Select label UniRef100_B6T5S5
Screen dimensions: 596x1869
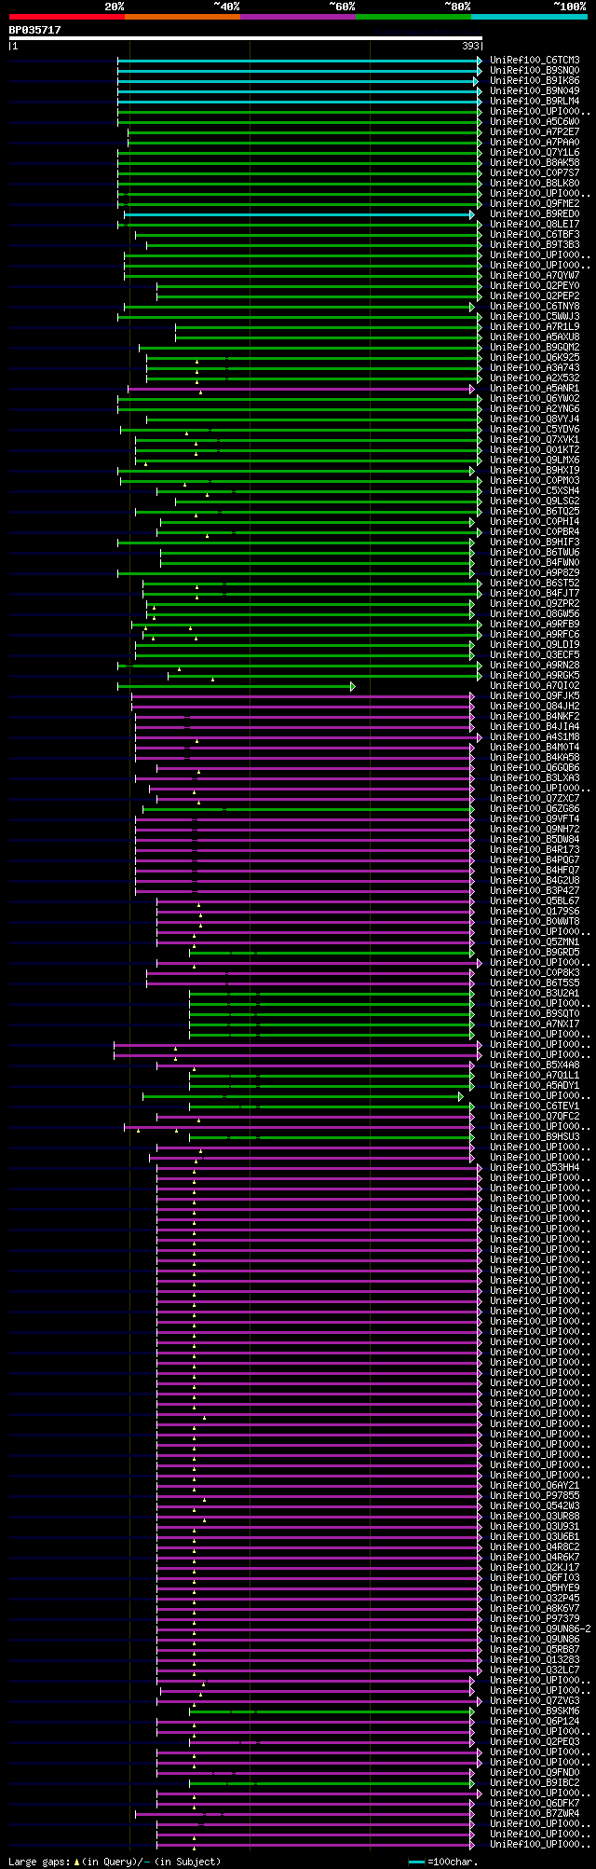click(x=535, y=983)
